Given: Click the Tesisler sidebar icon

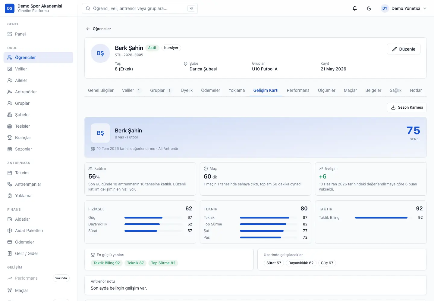Looking at the screenshot, I should (10, 126).
